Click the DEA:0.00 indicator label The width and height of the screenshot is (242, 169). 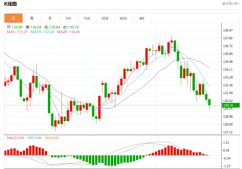point(52,138)
